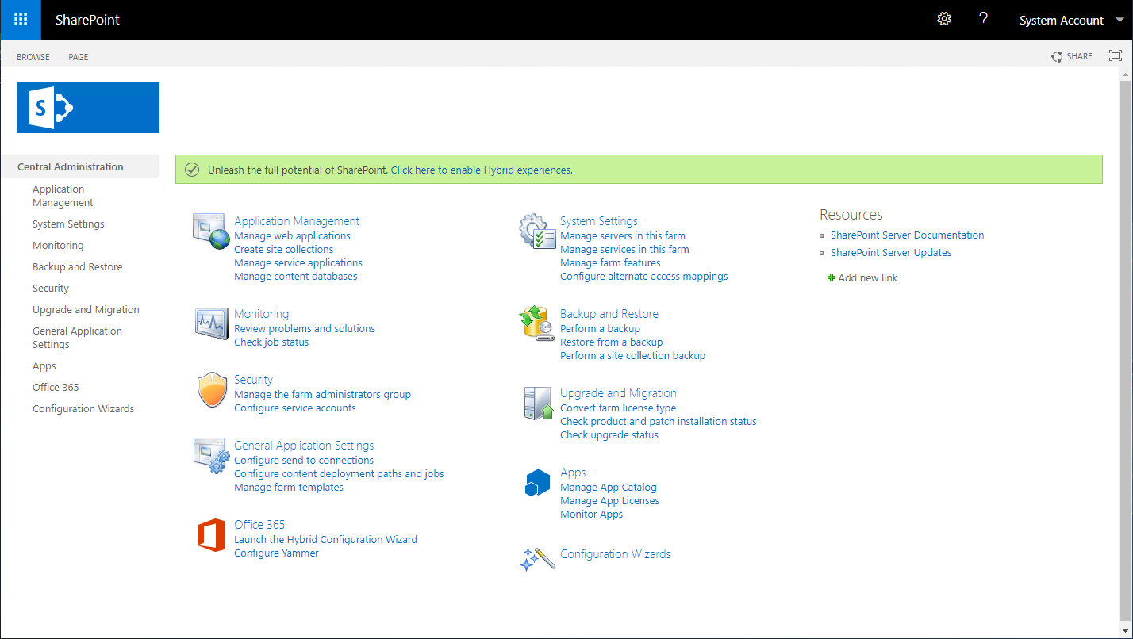The image size is (1133, 639).
Task: Select the Office 365 icon
Action: click(x=211, y=535)
